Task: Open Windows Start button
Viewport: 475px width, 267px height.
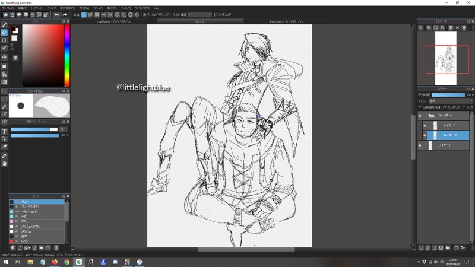Action: tap(5, 262)
